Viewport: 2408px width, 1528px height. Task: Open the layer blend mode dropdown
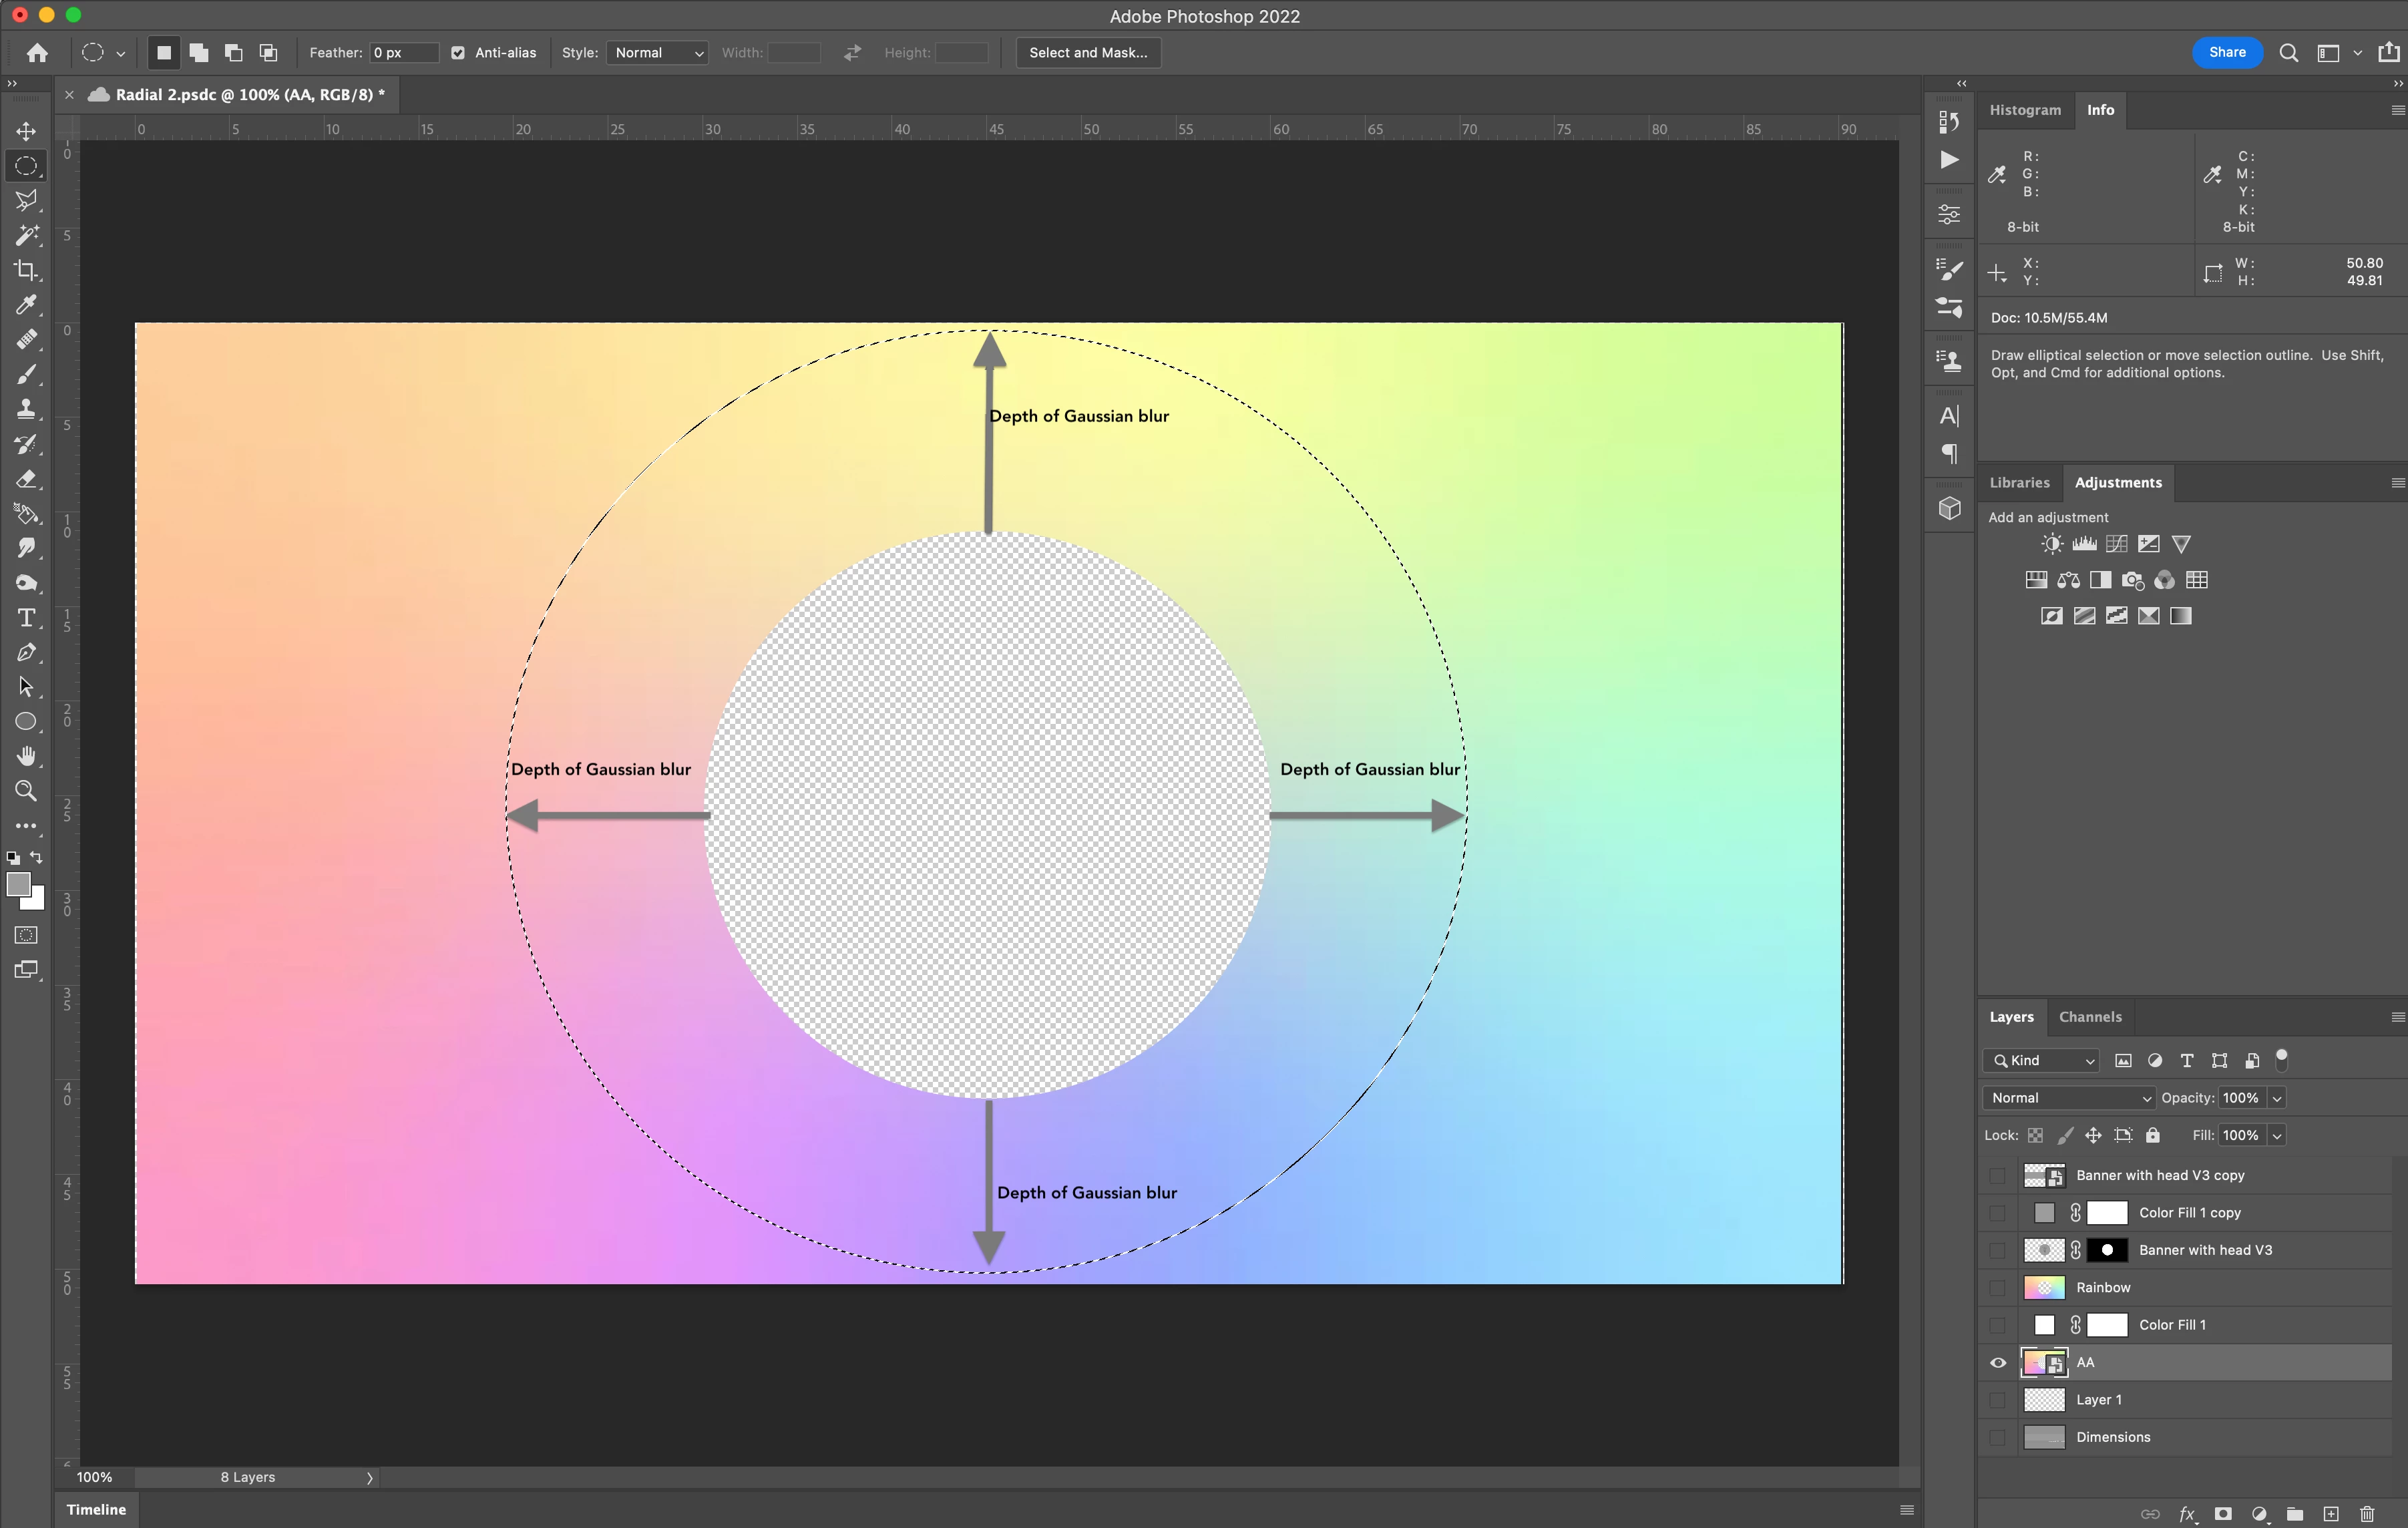coord(2068,1098)
